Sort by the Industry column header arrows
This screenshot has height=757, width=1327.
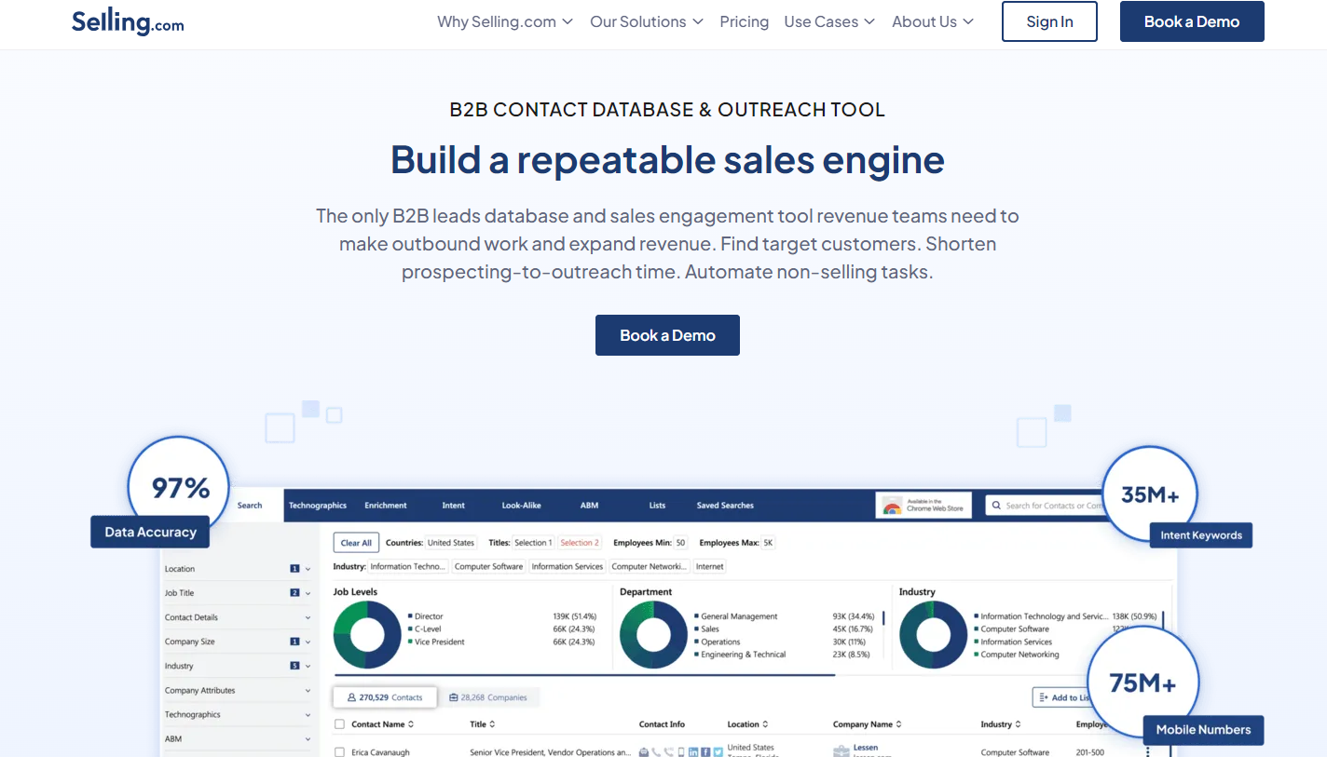click(1018, 724)
